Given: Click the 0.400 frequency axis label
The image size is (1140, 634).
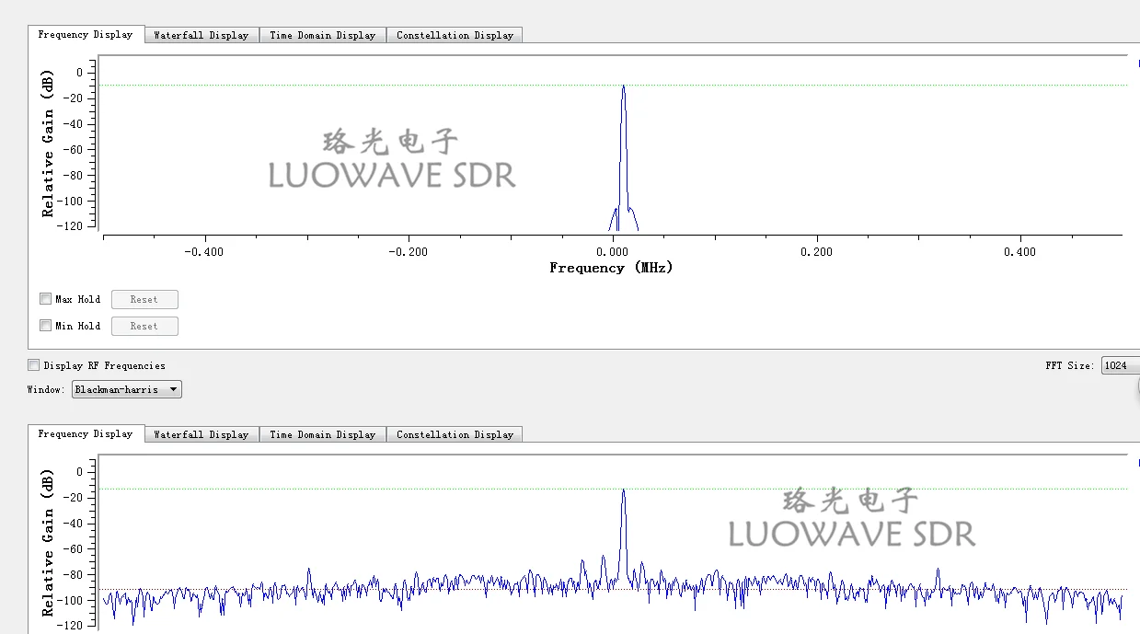Looking at the screenshot, I should 1019,252.
